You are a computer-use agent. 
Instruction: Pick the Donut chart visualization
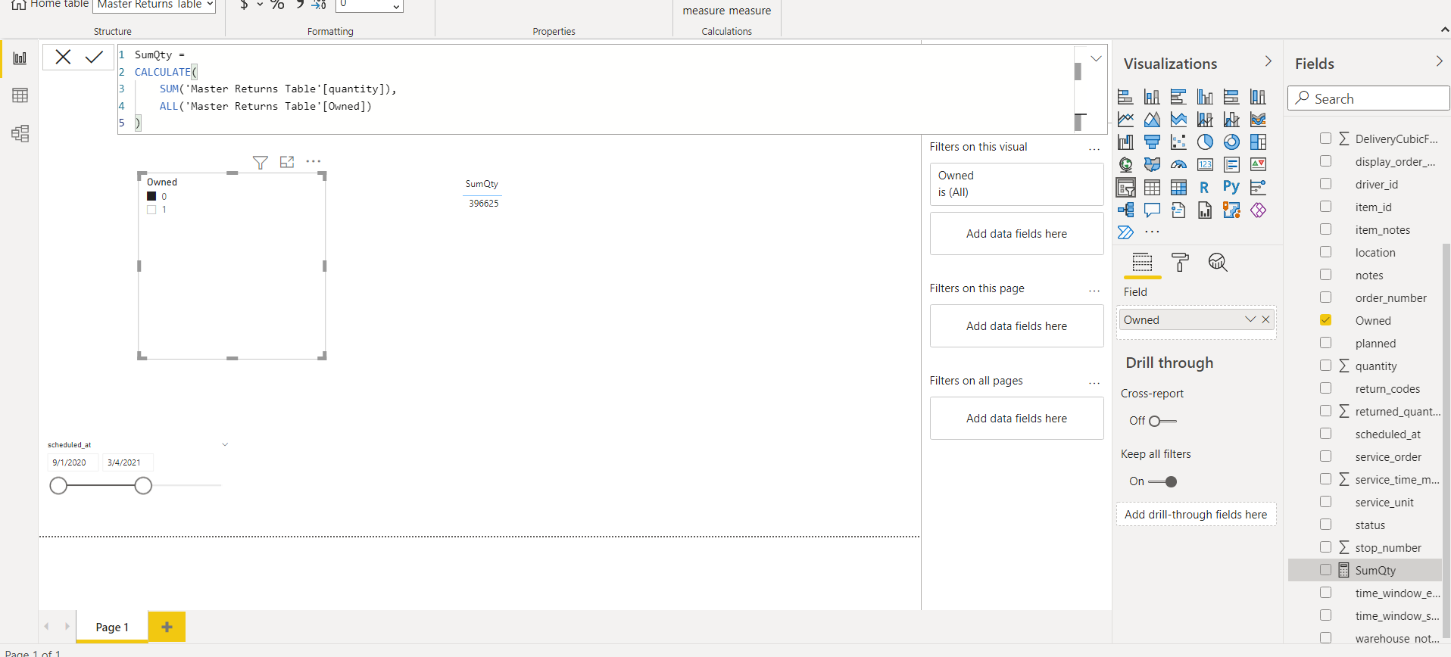coord(1231,142)
